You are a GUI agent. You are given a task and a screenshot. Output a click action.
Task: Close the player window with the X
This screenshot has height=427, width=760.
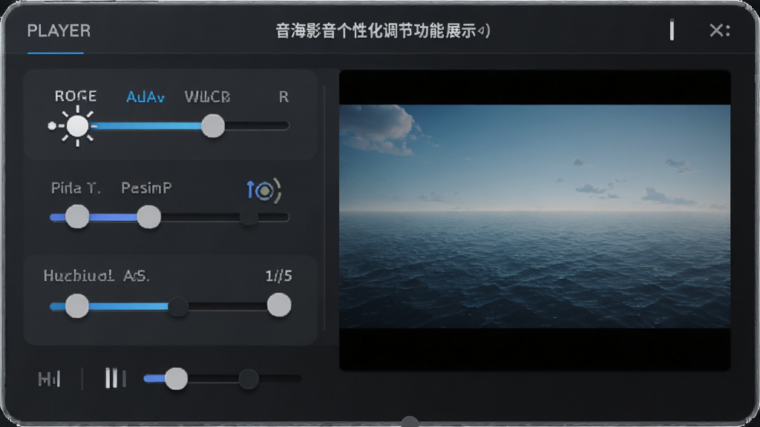716,30
